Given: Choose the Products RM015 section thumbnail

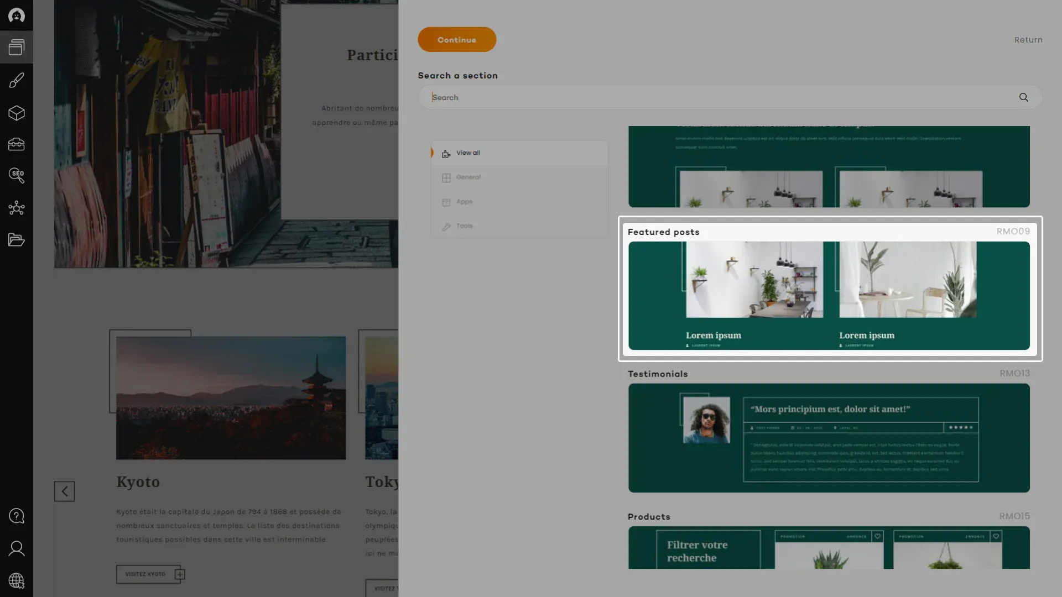Looking at the screenshot, I should (x=829, y=547).
